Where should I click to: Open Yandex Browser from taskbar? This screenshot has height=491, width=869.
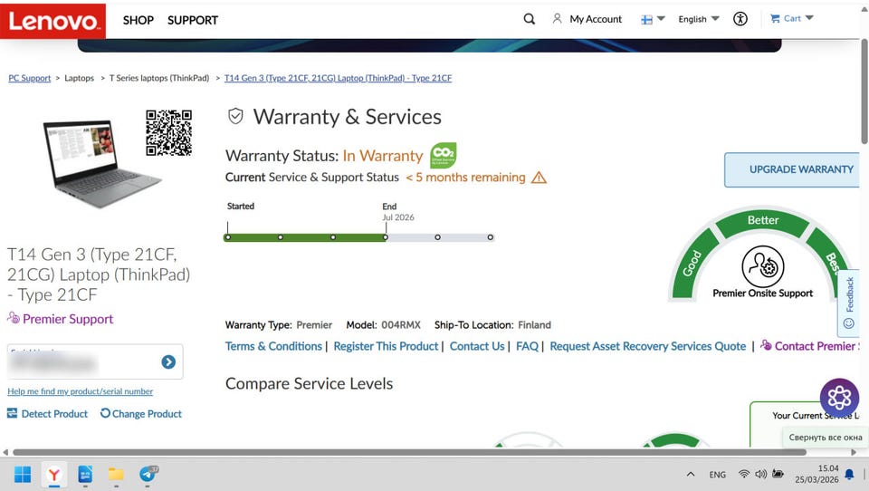click(53, 475)
